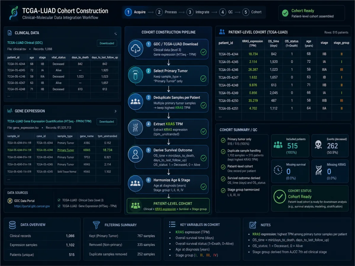This screenshot has width=355, height=266.
Task: Click the test tube icon for Select Primary Tumor
Action: pyautogui.click(x=135, y=75)
